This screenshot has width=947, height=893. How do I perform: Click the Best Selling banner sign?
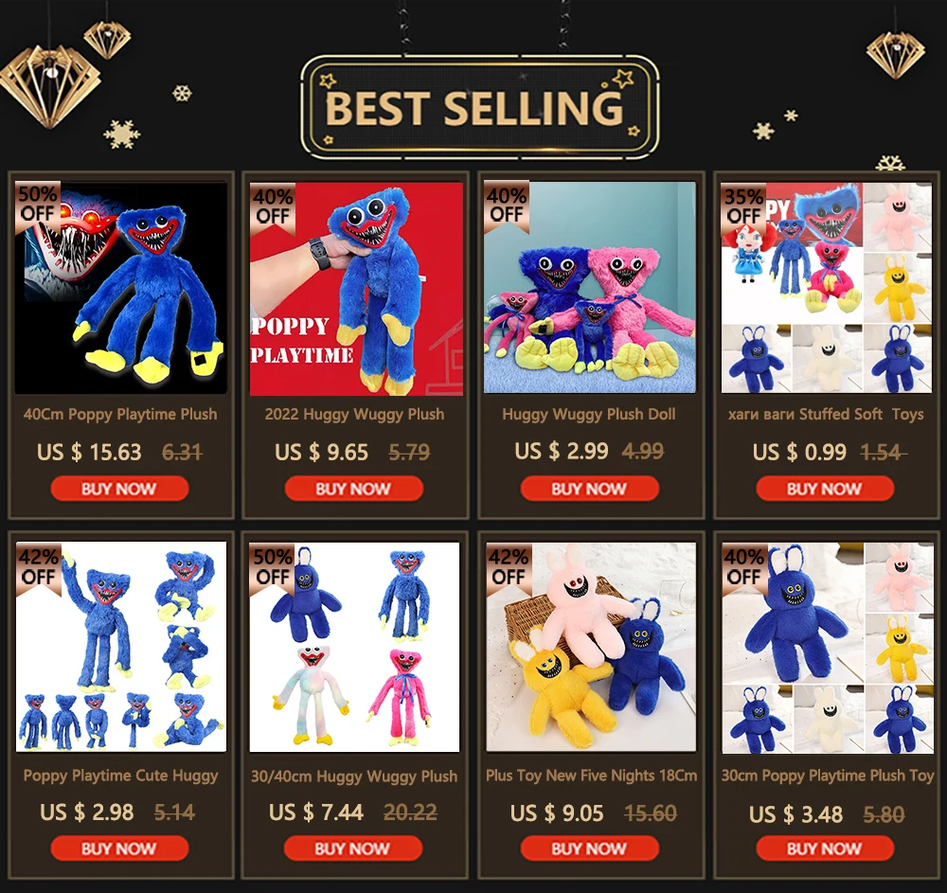[x=479, y=107]
